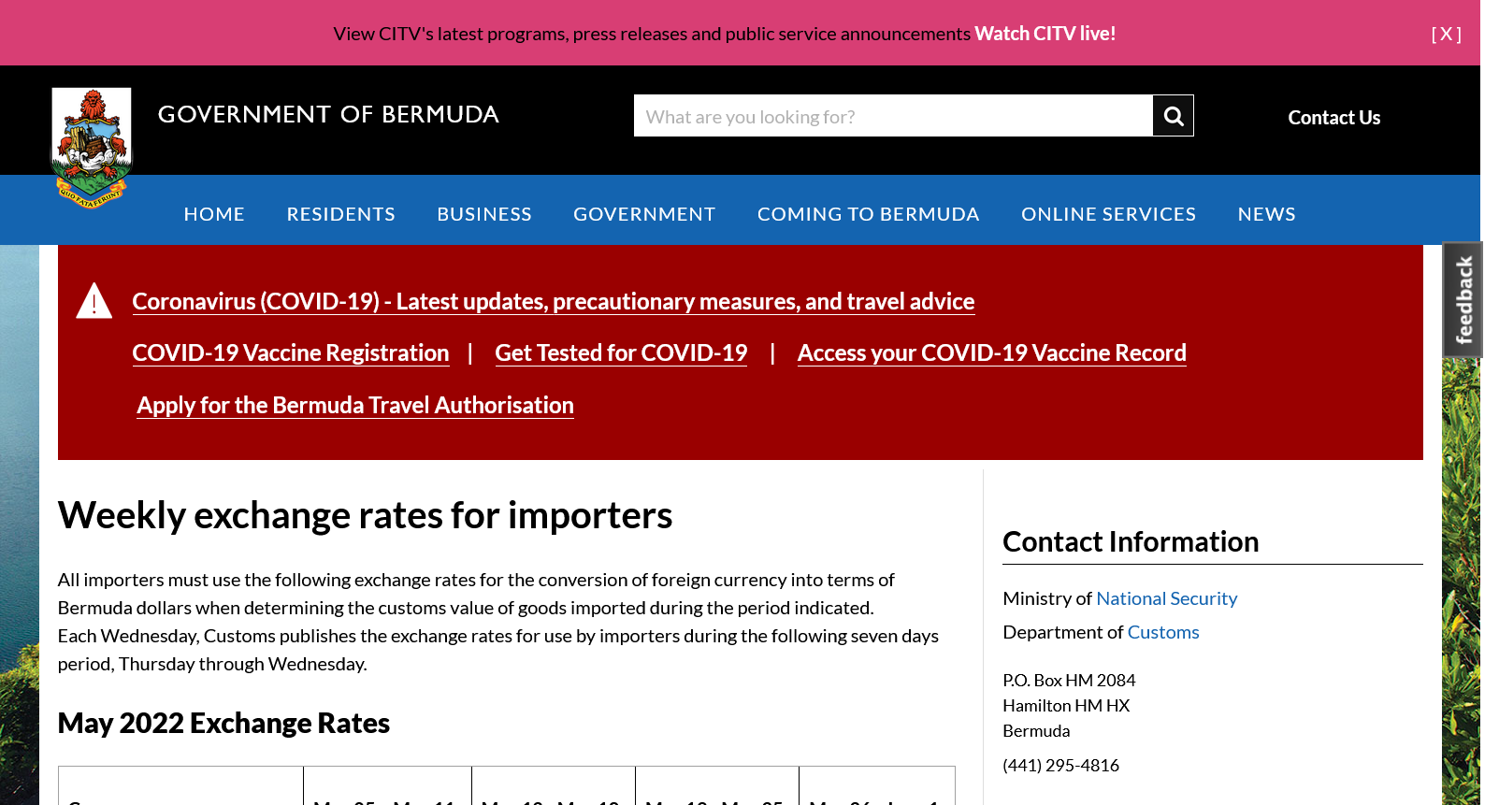Click the white warning triangle icon

click(x=94, y=301)
